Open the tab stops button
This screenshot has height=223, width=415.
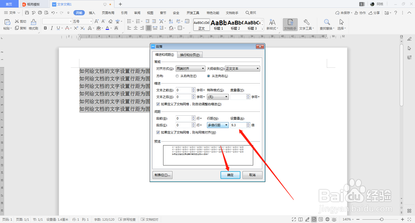coord(162,175)
